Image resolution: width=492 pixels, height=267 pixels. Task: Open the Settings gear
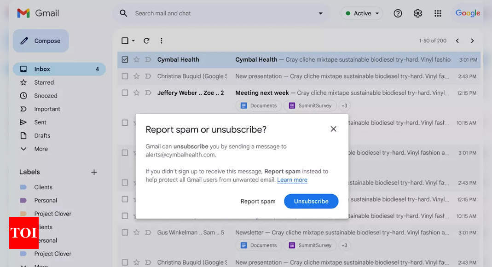pos(417,13)
